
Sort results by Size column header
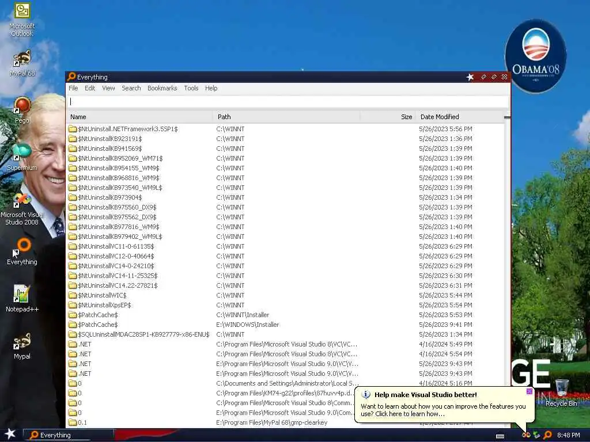(388, 117)
